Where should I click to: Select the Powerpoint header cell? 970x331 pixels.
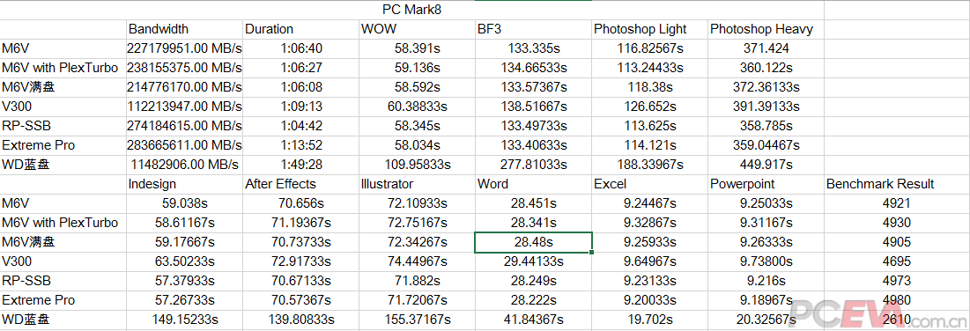pyautogui.click(x=766, y=184)
